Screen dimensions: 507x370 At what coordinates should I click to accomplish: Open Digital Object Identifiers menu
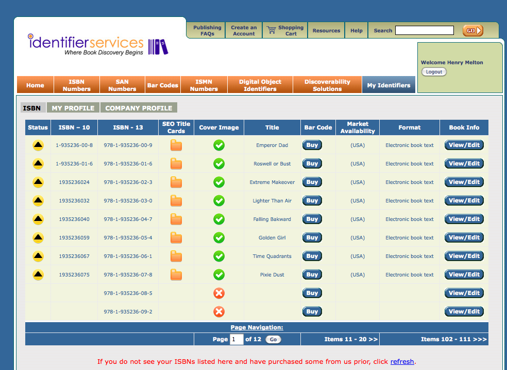point(260,85)
